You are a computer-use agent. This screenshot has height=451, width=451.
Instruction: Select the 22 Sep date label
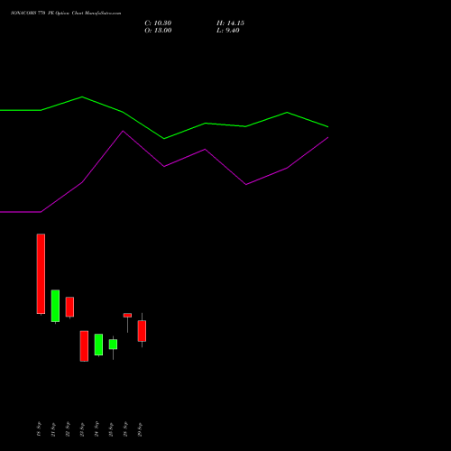pos(68,429)
